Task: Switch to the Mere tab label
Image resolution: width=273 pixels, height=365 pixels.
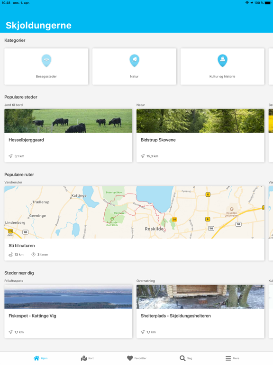Action: (x=236, y=358)
